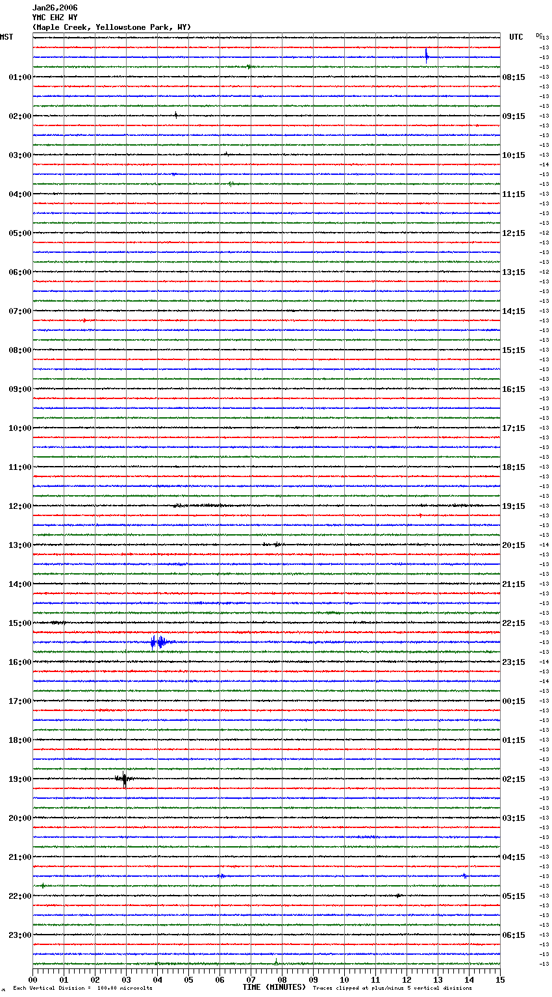Select the station code YMC EHZ WY

[55, 18]
